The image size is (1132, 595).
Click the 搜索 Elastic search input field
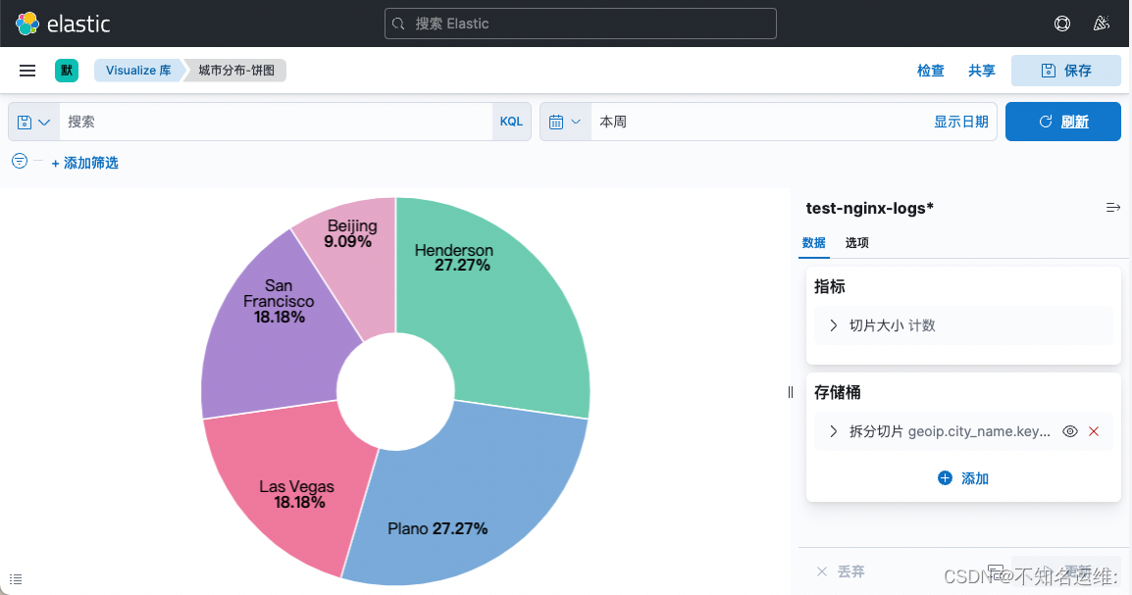pyautogui.click(x=580, y=23)
